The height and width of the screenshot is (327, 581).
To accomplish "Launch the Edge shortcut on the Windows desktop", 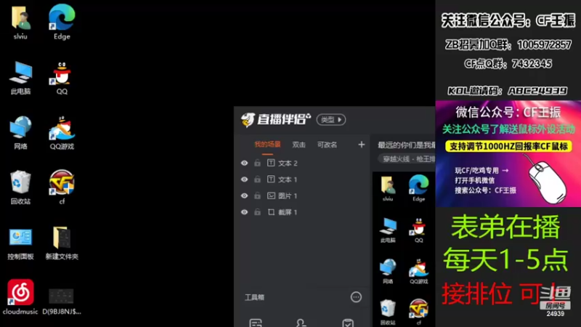I will click(62, 23).
